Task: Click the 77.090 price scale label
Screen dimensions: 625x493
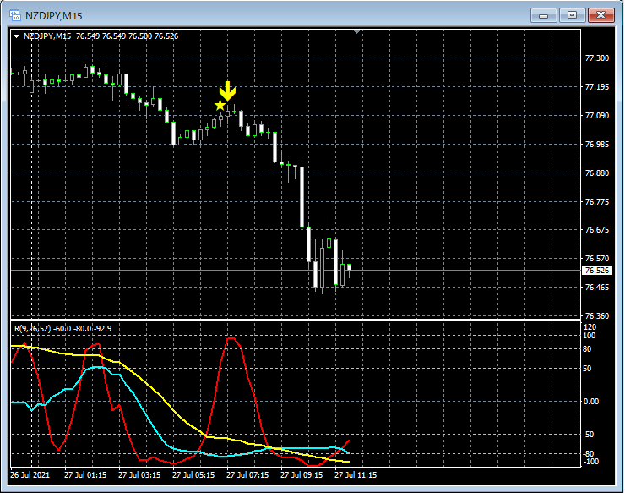Action: pos(596,116)
